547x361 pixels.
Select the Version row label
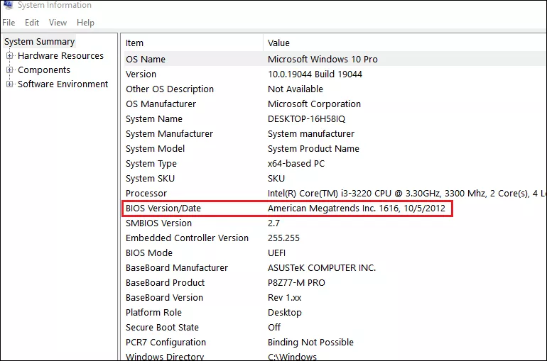[141, 74]
